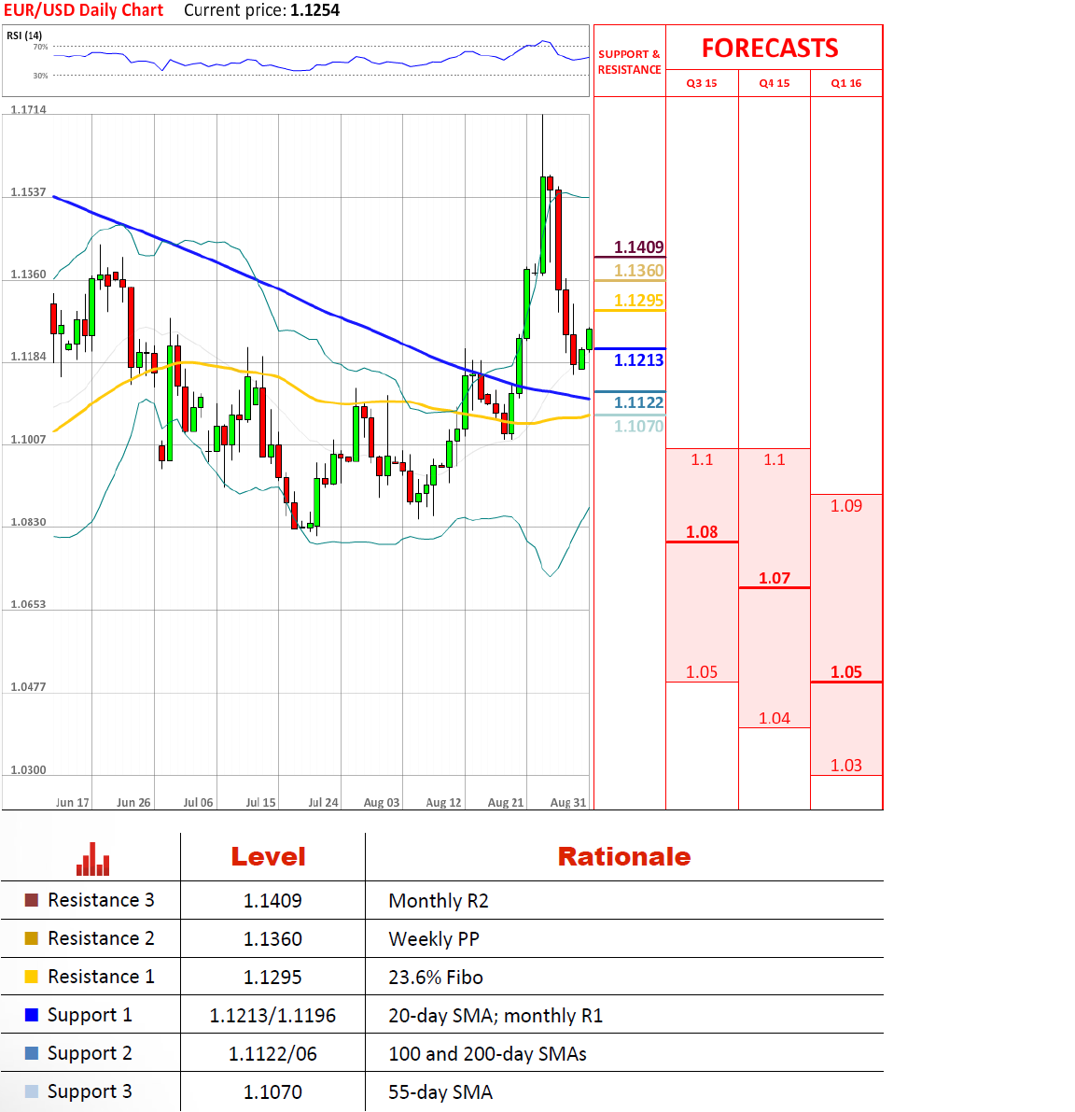Click the Q1 16 upper forecast 1.09
Viewport: 1075px width, 1112px height.
846,506
